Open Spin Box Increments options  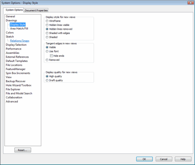tap(18, 73)
